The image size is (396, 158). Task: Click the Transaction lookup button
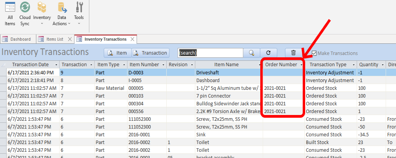click(x=150, y=53)
